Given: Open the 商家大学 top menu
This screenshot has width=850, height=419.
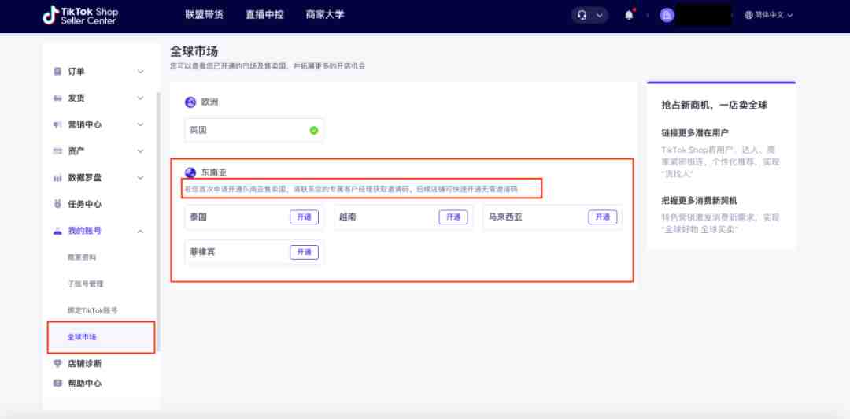Looking at the screenshot, I should 325,15.
